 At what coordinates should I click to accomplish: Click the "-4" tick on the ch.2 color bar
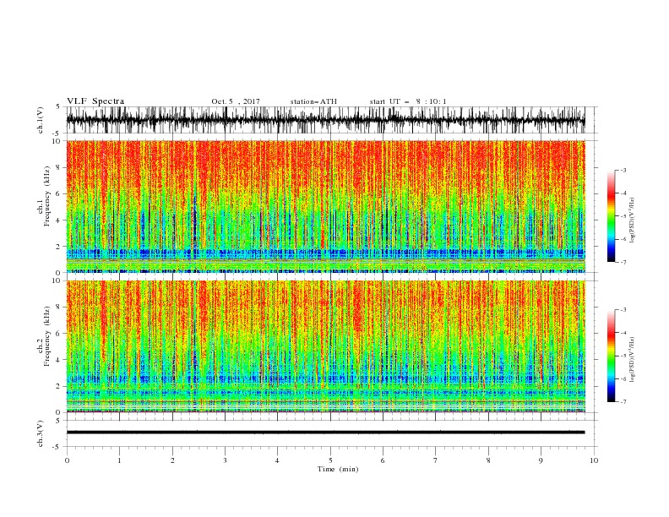(623, 333)
